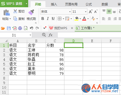Click cell containing 陈莉莉
Screen dimensions: 121x95
[x=36, y=55]
